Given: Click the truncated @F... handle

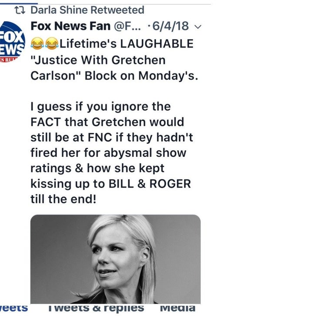Looking at the screenshot, I should [127, 26].
